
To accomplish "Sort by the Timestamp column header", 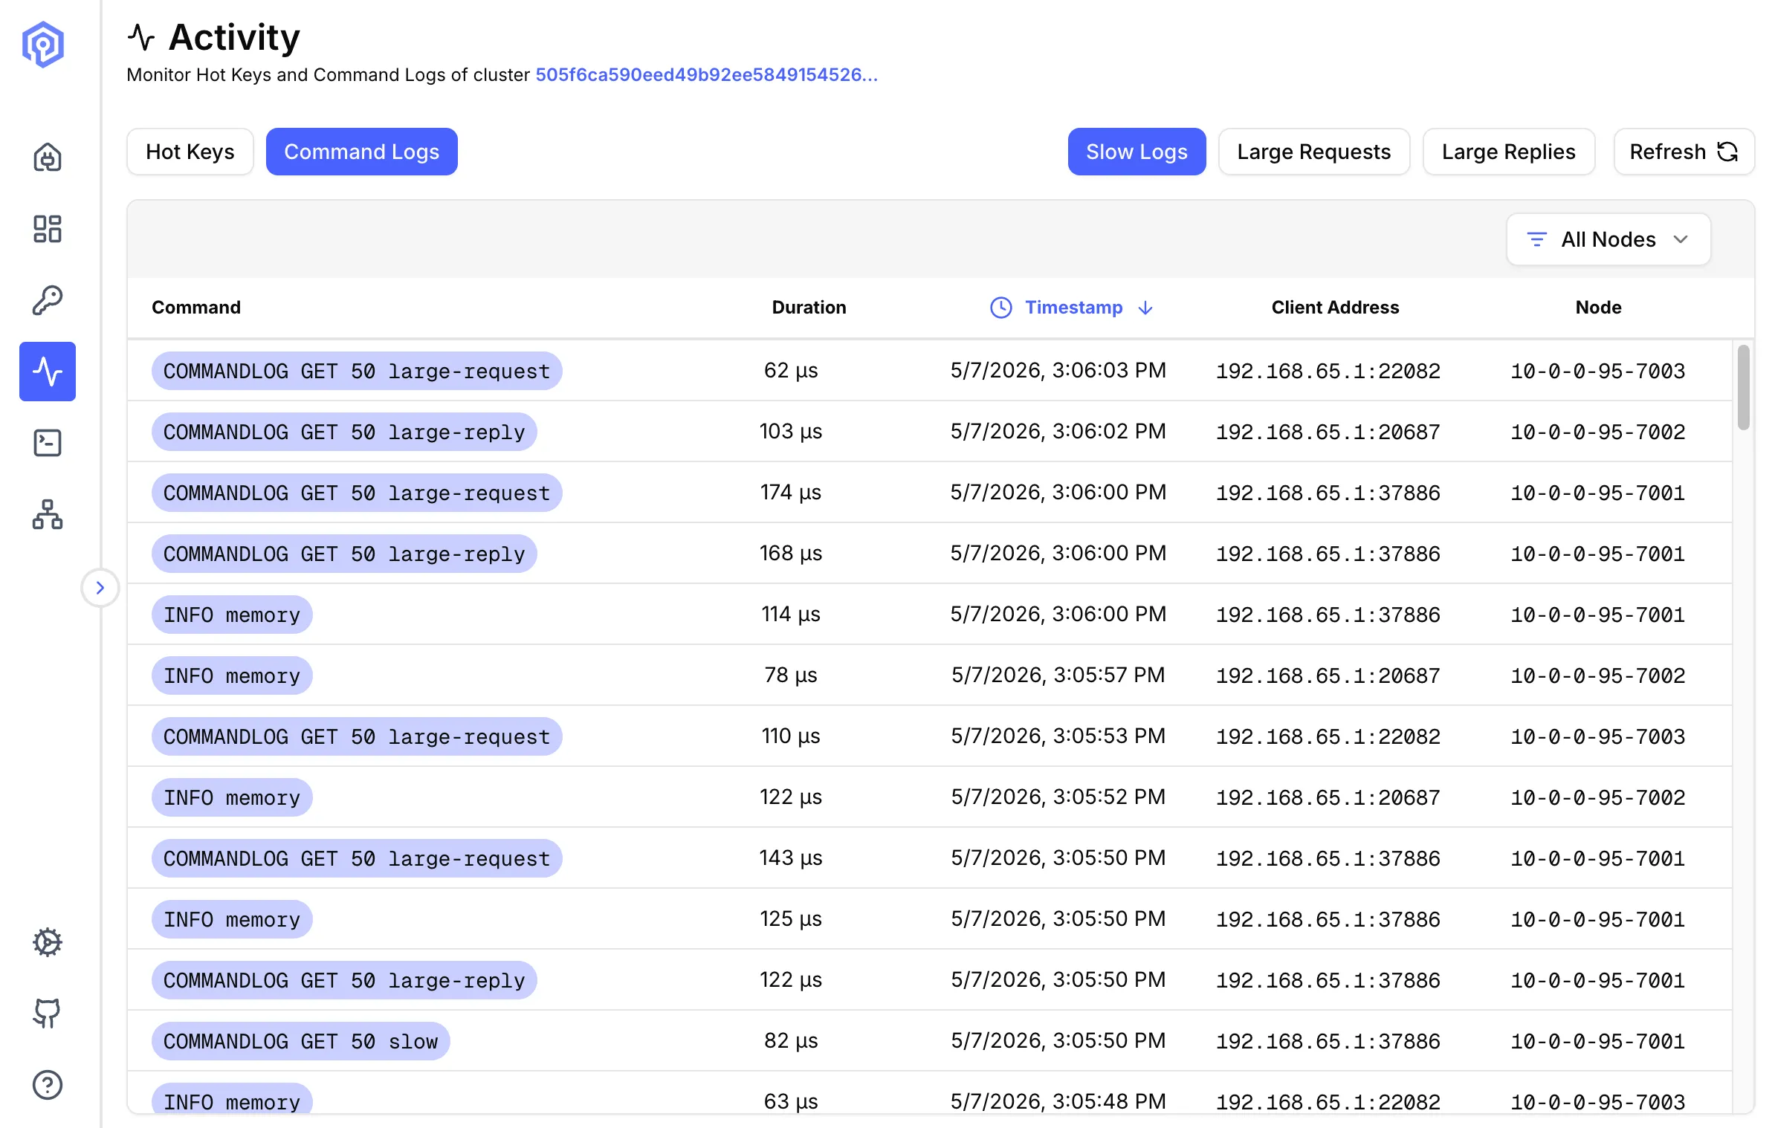I will point(1073,308).
